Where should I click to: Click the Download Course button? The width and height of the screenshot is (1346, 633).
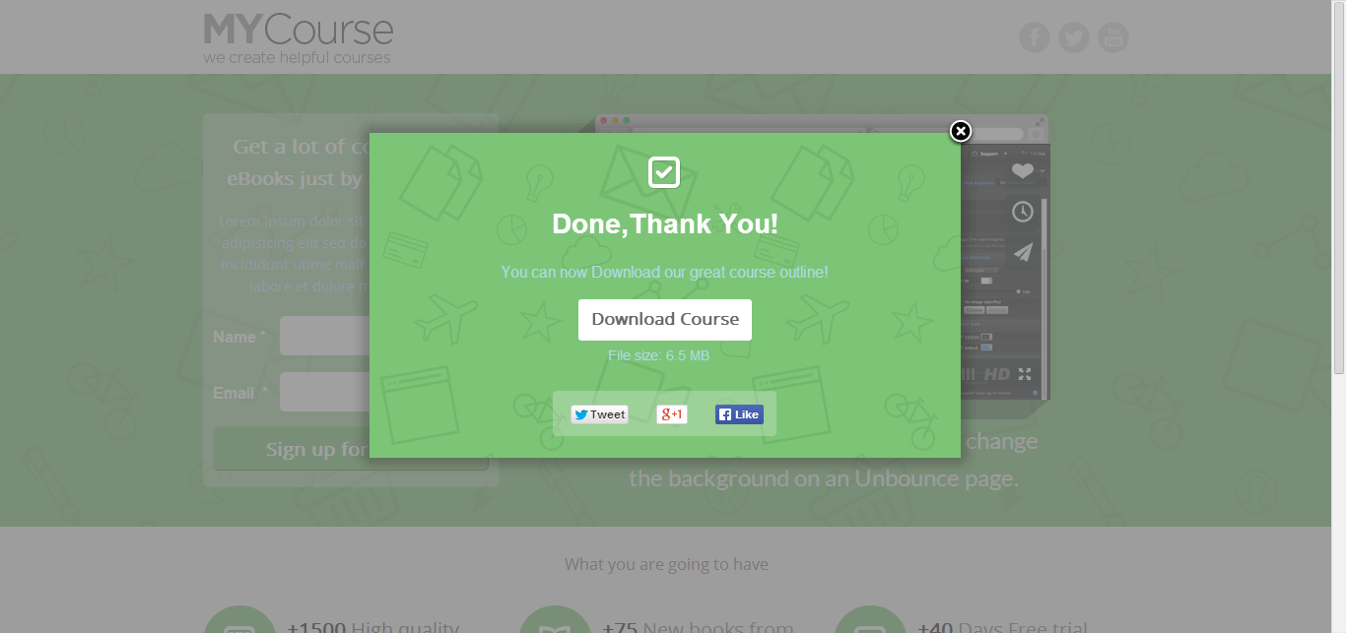click(665, 320)
